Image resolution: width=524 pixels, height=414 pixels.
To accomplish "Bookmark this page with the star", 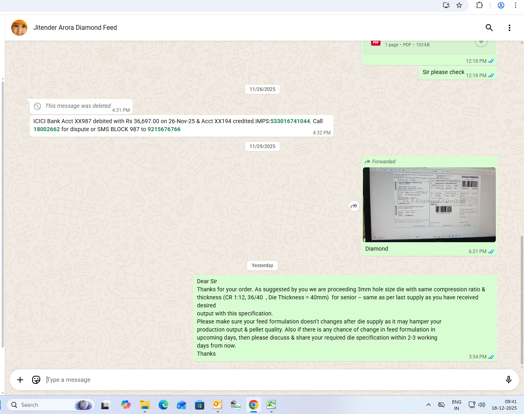I will tap(459, 5).
